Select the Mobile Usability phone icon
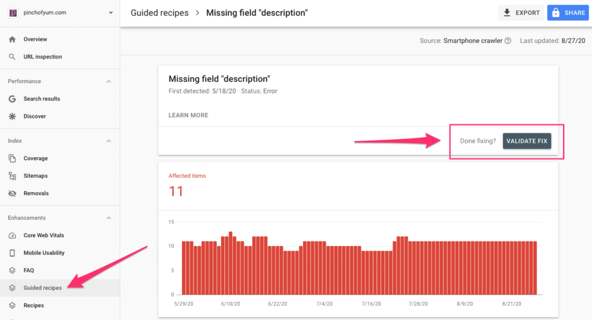Viewport: 592px width, 320px height. click(x=12, y=253)
